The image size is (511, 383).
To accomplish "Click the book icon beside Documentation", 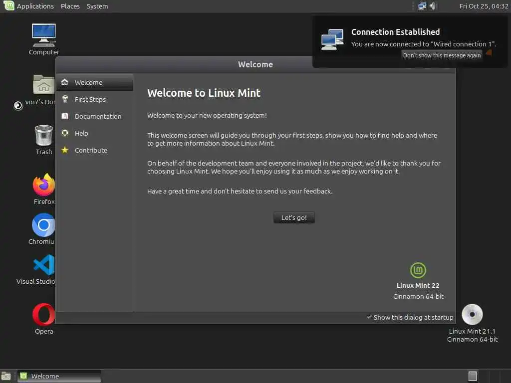I will tap(65, 116).
